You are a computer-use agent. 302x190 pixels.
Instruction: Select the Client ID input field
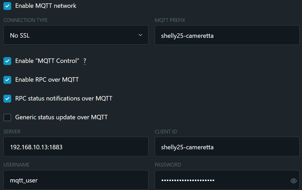click(227, 146)
